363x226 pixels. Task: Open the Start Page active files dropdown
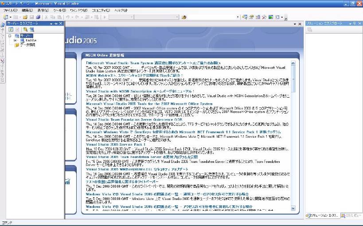pos(295,24)
